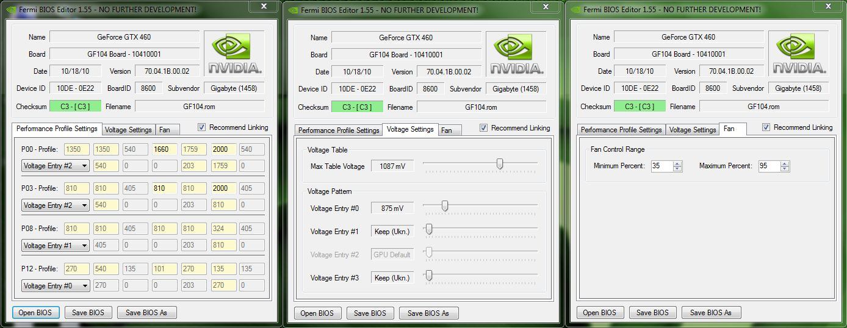Click Open BIOS in the middle window

pyautogui.click(x=318, y=313)
